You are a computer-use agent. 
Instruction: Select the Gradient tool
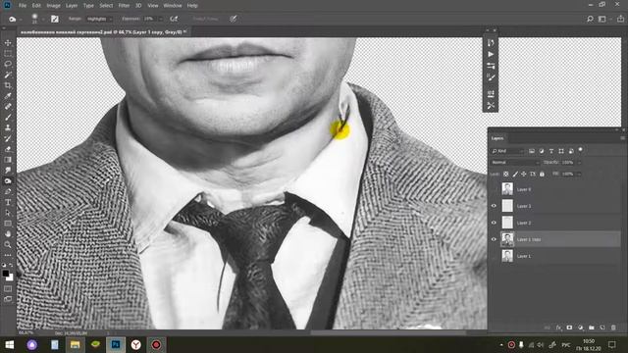click(x=8, y=160)
